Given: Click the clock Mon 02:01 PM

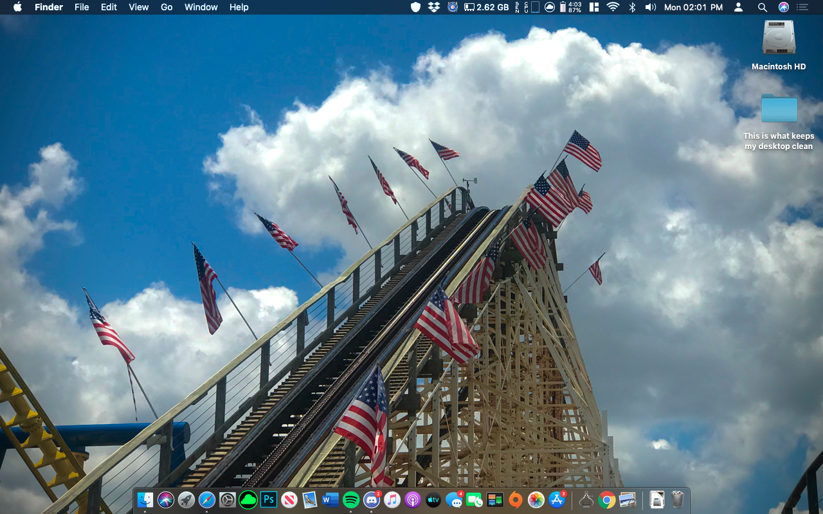Looking at the screenshot, I should [x=693, y=7].
